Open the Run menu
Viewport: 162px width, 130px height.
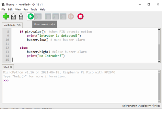[x=26, y=9]
